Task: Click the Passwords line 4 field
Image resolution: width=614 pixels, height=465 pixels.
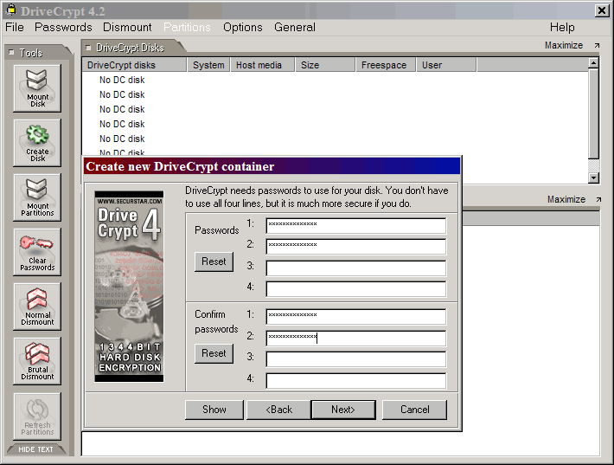Action: click(355, 289)
